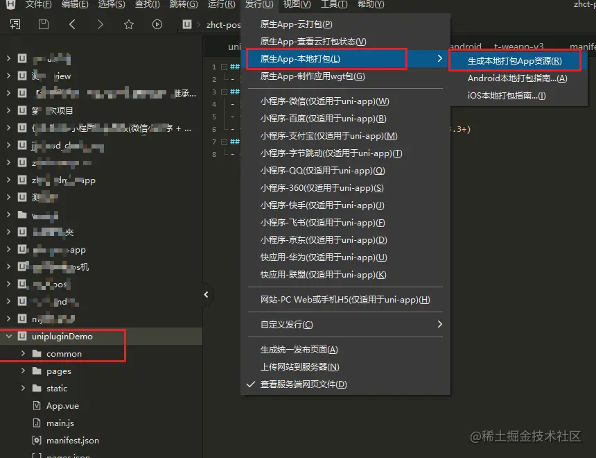Viewport: 596px width, 458px height.
Task: Click the project icon before zhct-pos breadcrumb
Action: [187, 24]
